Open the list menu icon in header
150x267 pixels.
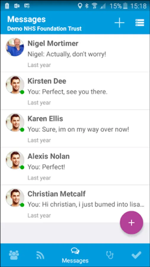tap(140, 23)
